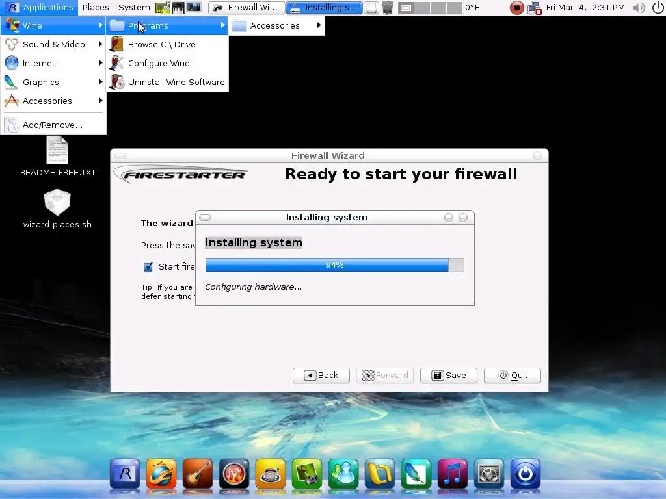The image size is (666, 499).
Task: Click the clock showing Fri Mar 4
Action: pyautogui.click(x=585, y=8)
